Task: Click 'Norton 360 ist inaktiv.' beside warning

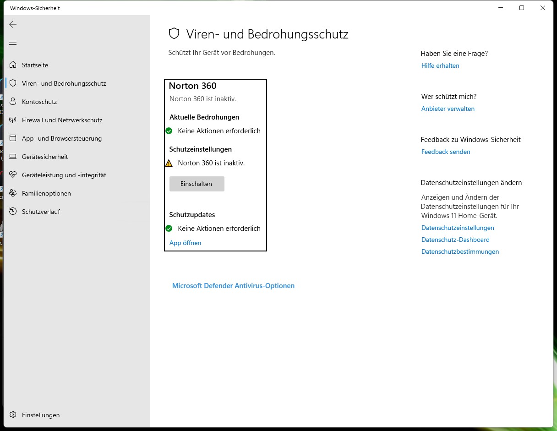Action: coord(211,163)
